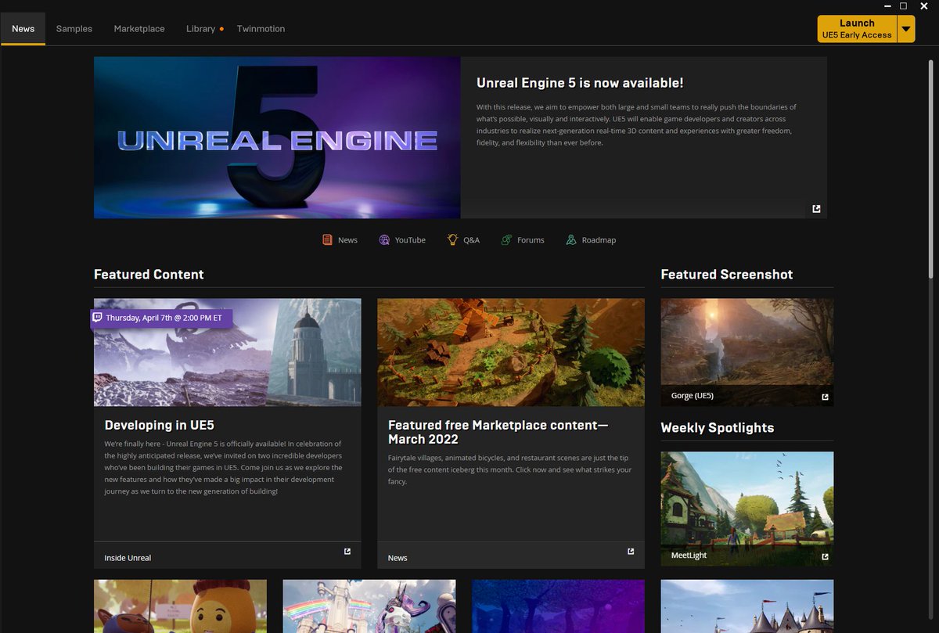Open the Forums icon
Screen dimensions: 939x633
click(x=506, y=239)
